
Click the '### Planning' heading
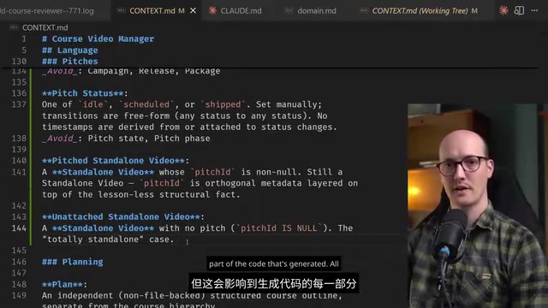tap(72, 262)
